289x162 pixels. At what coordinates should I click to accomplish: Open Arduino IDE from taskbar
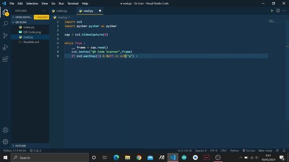(184, 157)
